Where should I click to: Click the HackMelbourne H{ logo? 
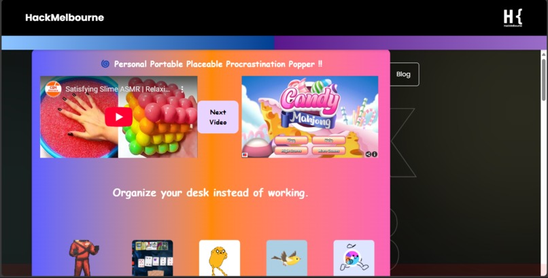pyautogui.click(x=513, y=18)
